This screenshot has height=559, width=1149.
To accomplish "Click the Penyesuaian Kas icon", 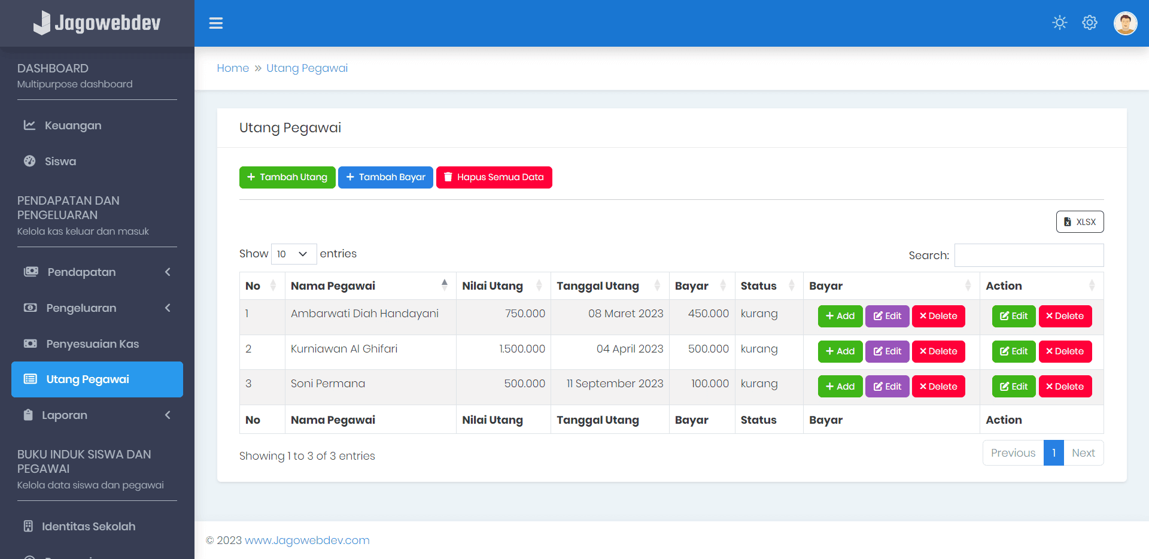I will [x=30, y=344].
